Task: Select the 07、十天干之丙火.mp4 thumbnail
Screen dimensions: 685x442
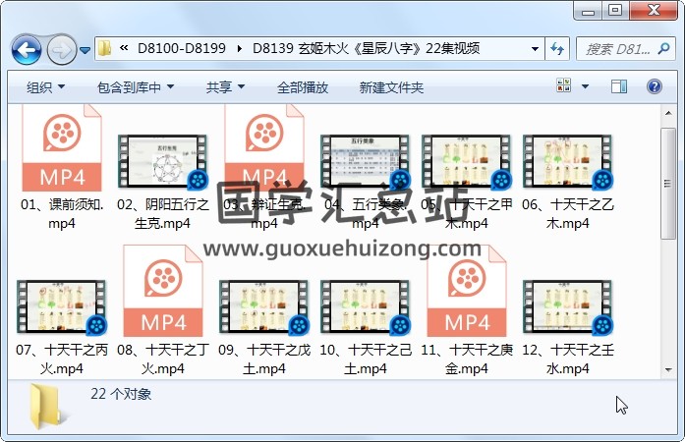Action: click(62, 307)
